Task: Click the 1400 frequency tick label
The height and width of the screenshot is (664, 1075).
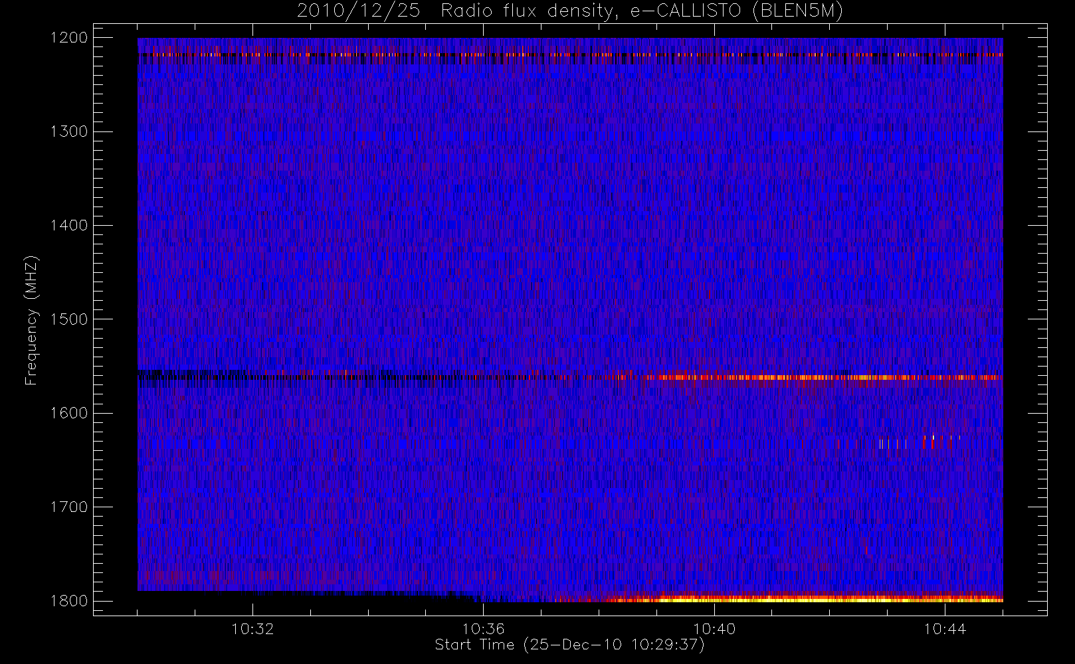Action: 69,225
